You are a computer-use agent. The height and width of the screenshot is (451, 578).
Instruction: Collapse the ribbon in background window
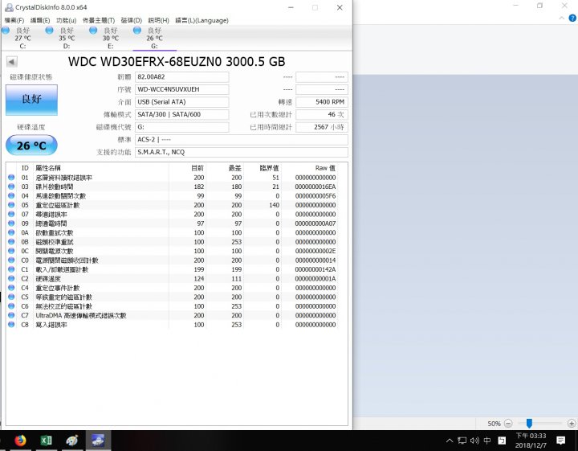561,18
